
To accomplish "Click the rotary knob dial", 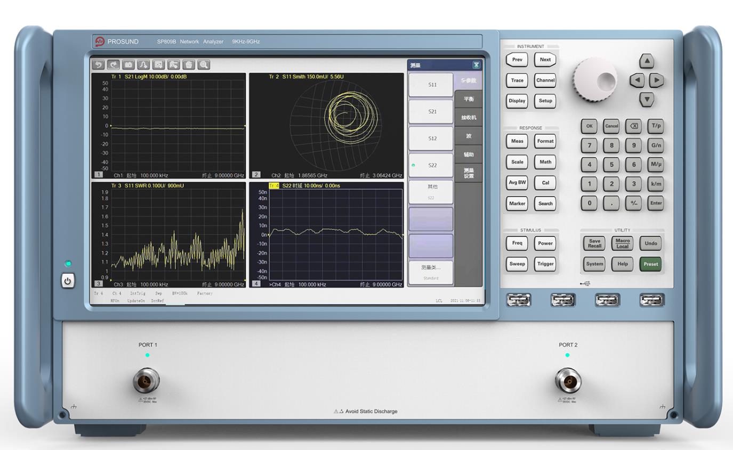I will coord(595,80).
